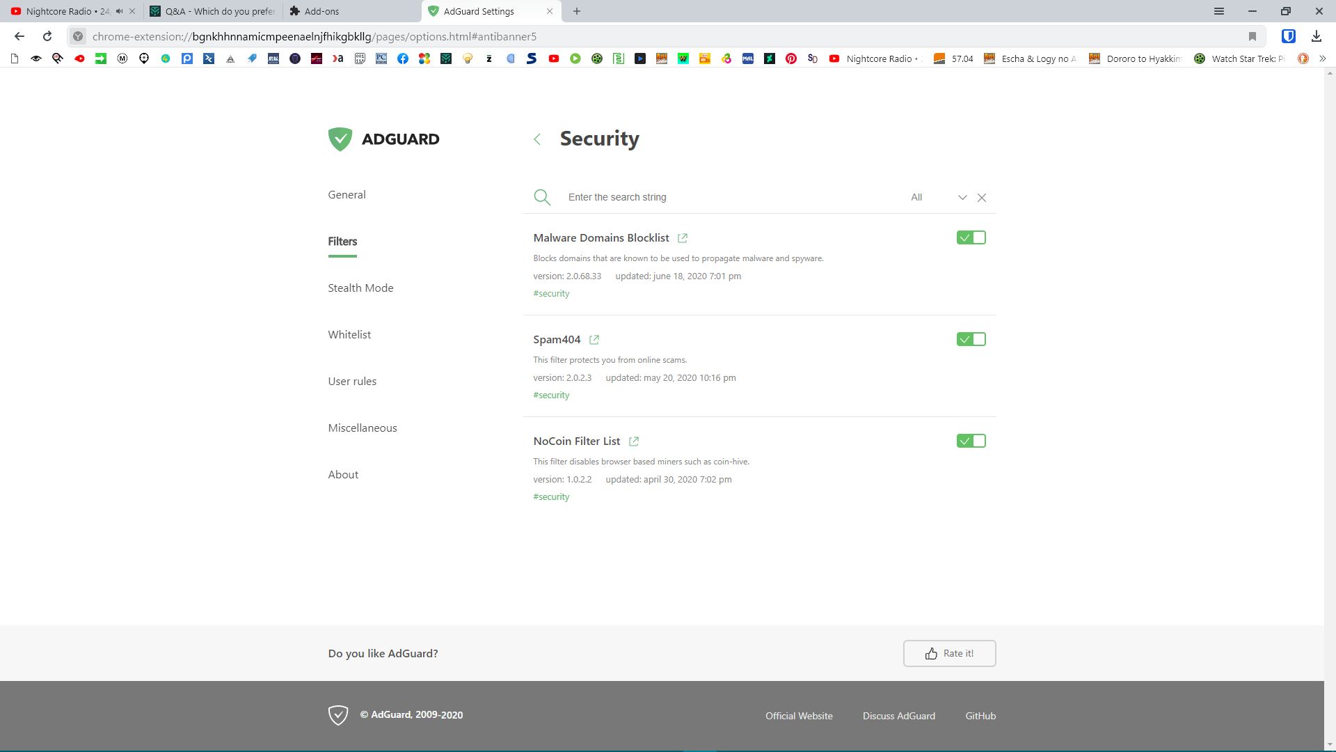Go back using browser back arrow
Viewport: 1336px width, 752px height.
point(19,36)
